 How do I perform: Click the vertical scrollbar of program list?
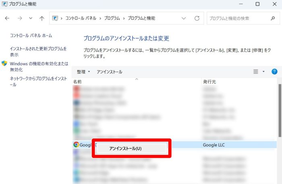[x=280, y=121]
